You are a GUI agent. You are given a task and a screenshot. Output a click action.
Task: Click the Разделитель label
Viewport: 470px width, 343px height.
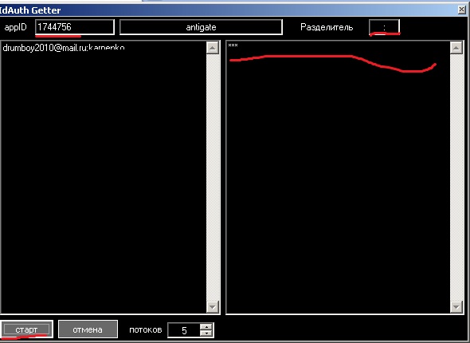click(x=327, y=27)
